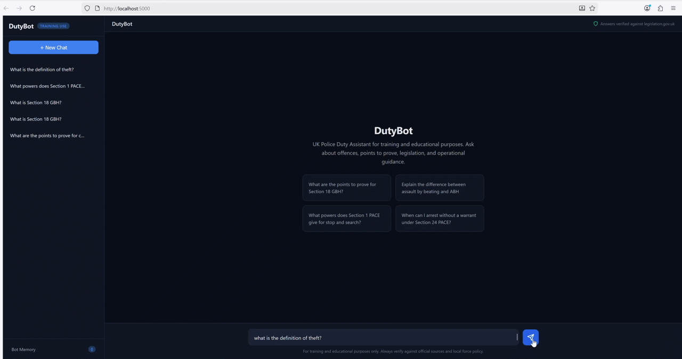Navigate back with the back arrow
682x359 pixels.
click(x=6, y=8)
